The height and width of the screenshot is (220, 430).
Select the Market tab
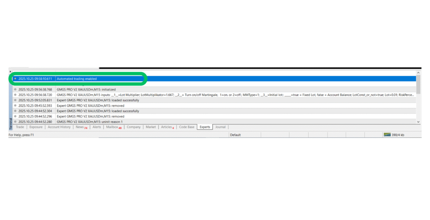tap(151, 127)
